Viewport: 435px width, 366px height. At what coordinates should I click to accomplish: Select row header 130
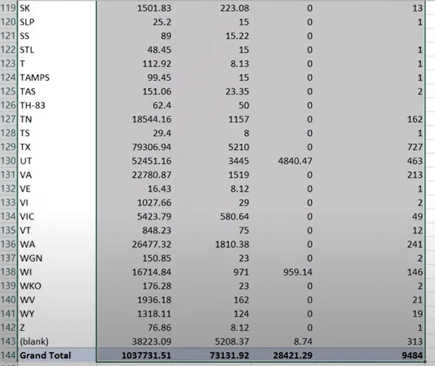(x=9, y=161)
